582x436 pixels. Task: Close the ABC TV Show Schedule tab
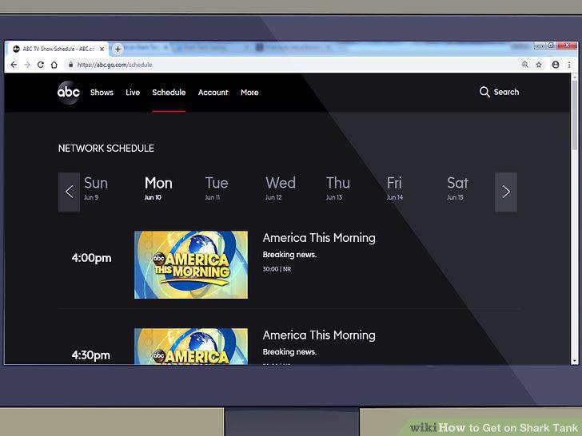coord(102,49)
